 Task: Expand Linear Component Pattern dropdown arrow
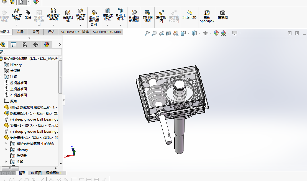coord(53,25)
